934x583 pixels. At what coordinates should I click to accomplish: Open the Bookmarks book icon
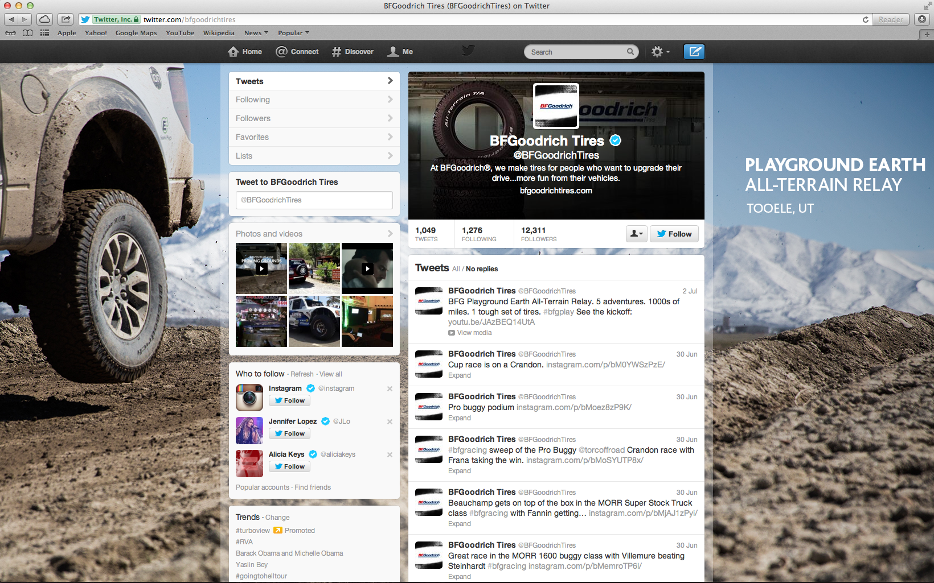pos(27,33)
